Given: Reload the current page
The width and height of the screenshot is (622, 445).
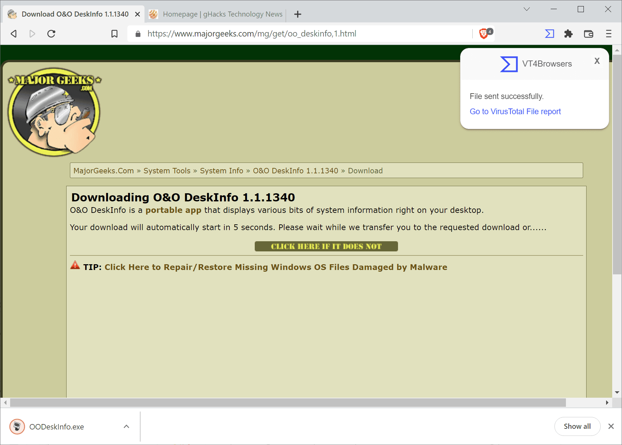Looking at the screenshot, I should (x=51, y=34).
